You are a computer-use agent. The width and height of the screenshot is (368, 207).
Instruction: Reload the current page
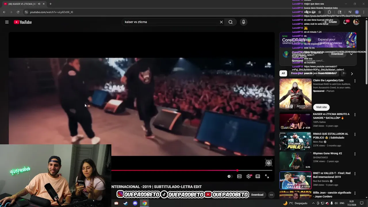[x=18, y=12]
